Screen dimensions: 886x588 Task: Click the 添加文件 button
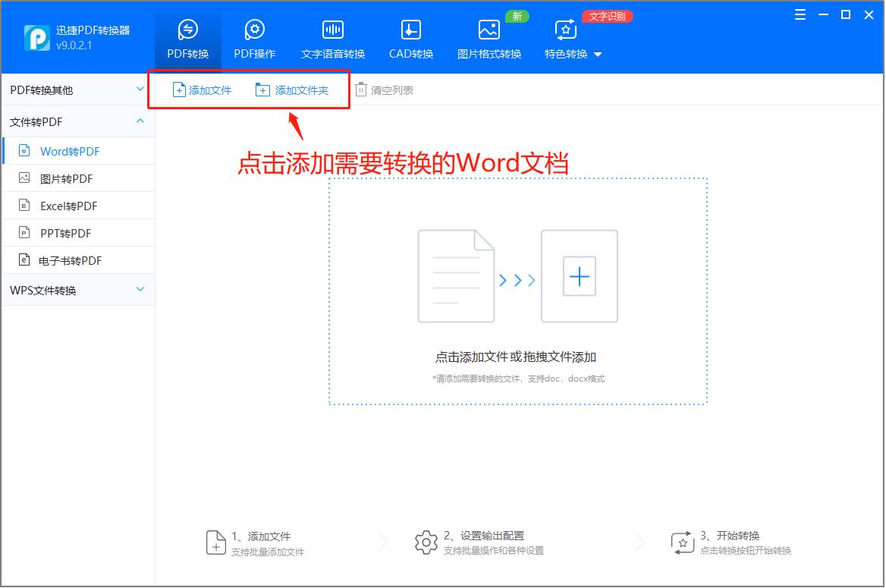(x=200, y=90)
